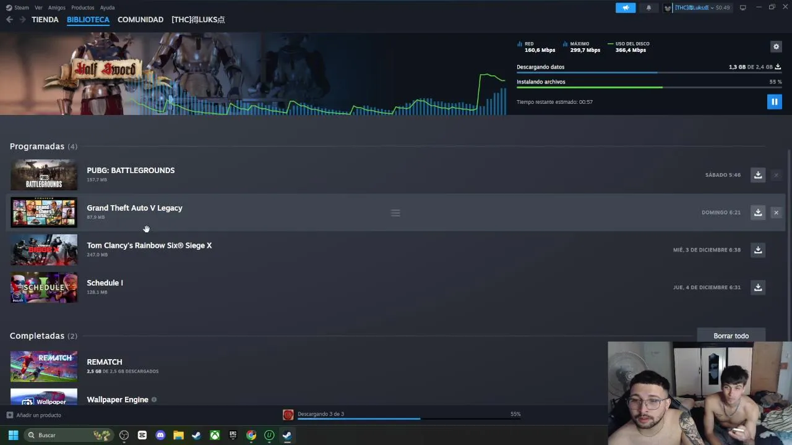
Task: Open the Ayuda menu
Action: [x=107, y=7]
